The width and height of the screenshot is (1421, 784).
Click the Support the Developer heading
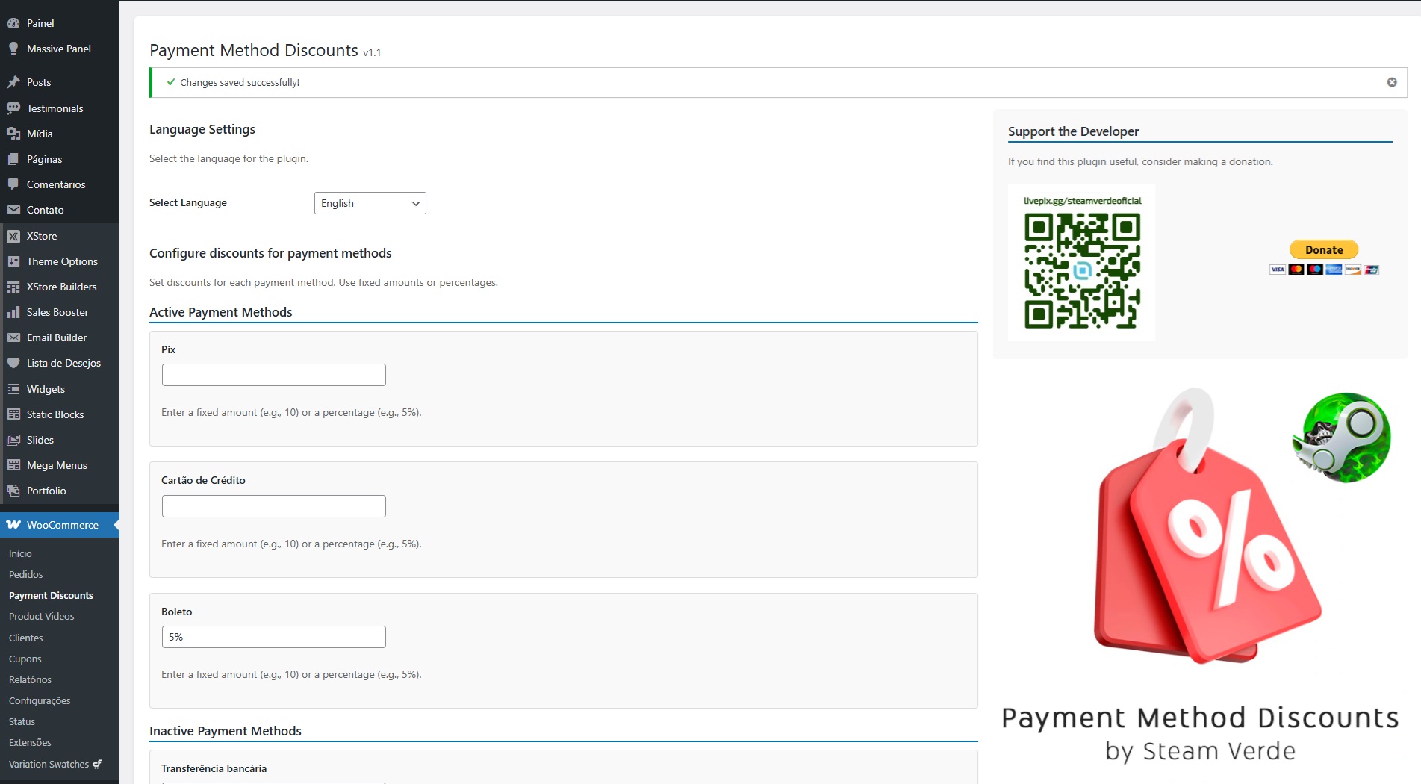[x=1073, y=131]
